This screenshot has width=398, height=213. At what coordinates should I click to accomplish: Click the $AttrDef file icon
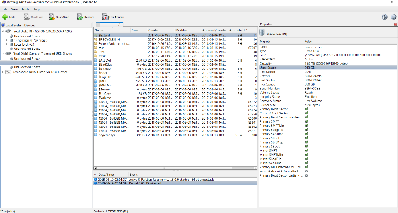(96, 60)
